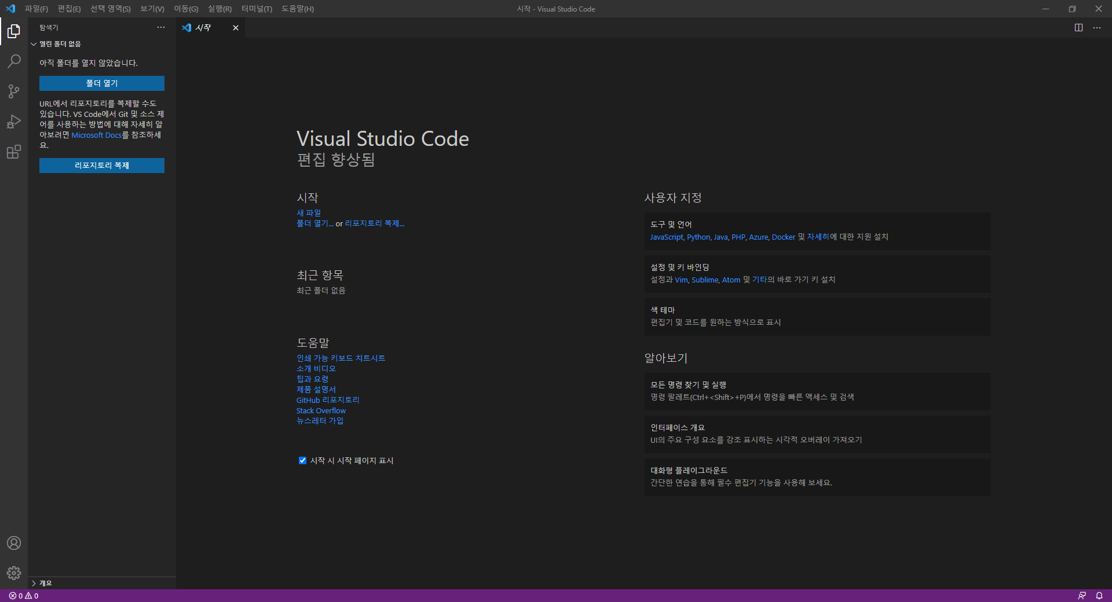
Task: Click the split editor right icon
Action: pos(1078,28)
